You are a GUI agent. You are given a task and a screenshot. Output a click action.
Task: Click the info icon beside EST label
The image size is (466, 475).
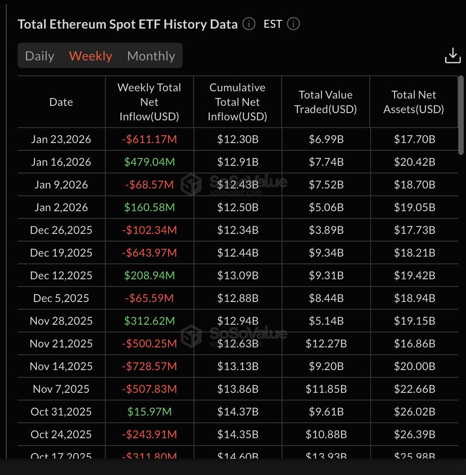click(x=293, y=25)
